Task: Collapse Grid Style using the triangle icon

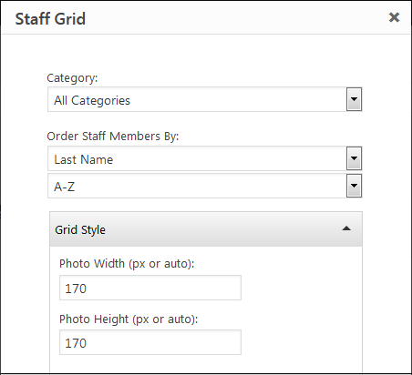Action: point(346,228)
